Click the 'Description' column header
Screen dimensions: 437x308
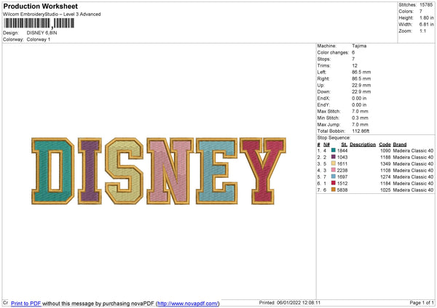[363, 145]
